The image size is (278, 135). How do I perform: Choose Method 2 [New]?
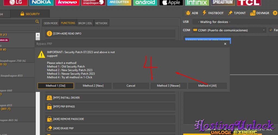click(x=93, y=86)
